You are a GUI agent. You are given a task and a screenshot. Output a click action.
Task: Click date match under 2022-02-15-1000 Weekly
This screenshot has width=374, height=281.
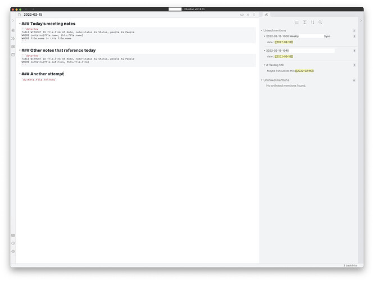[x=284, y=42]
